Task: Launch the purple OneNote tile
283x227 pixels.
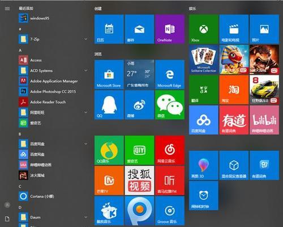Action: coord(170,29)
